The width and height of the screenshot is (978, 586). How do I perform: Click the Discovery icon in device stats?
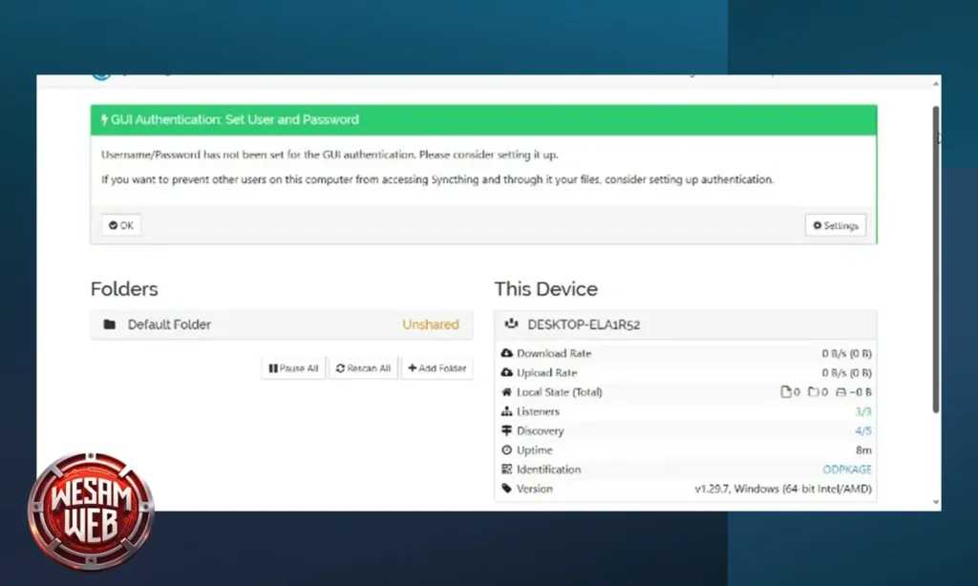click(507, 430)
